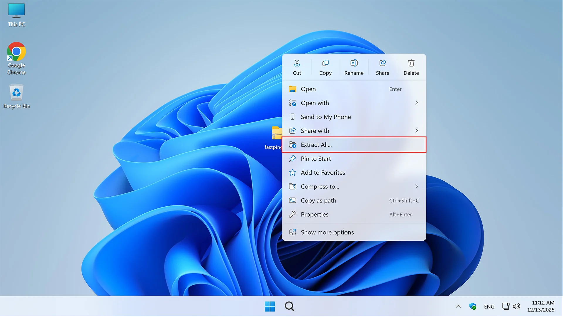
Task: Expand the Compress to submenu chevron
Action: [x=416, y=186]
